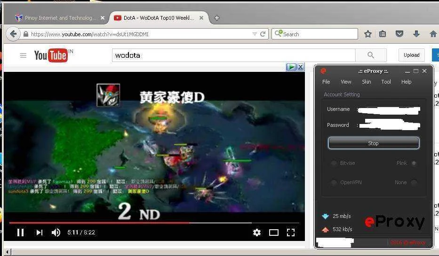439x256 pixels.
Task: Open the downloads arrow icon
Action: [x=416, y=34]
